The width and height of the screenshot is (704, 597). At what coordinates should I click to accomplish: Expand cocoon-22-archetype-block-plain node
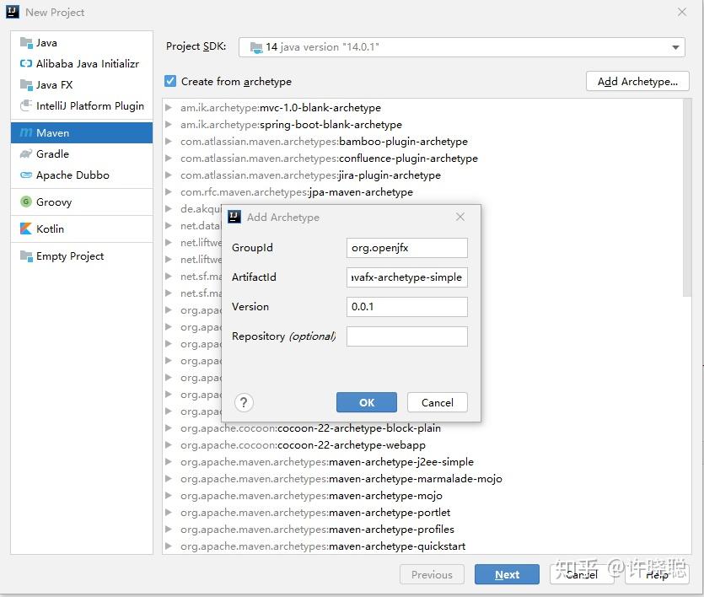coord(169,428)
